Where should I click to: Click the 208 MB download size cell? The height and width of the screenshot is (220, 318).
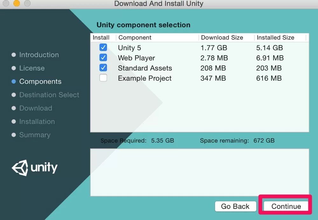coord(213,68)
